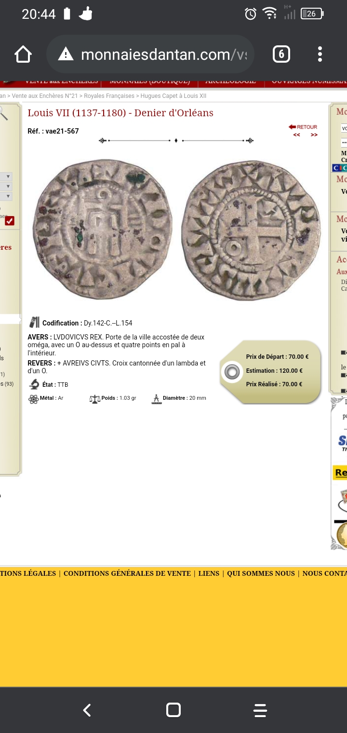347x733 pixels.
Task: Open Royales Françaises breadcrumb link
Action: 109,96
